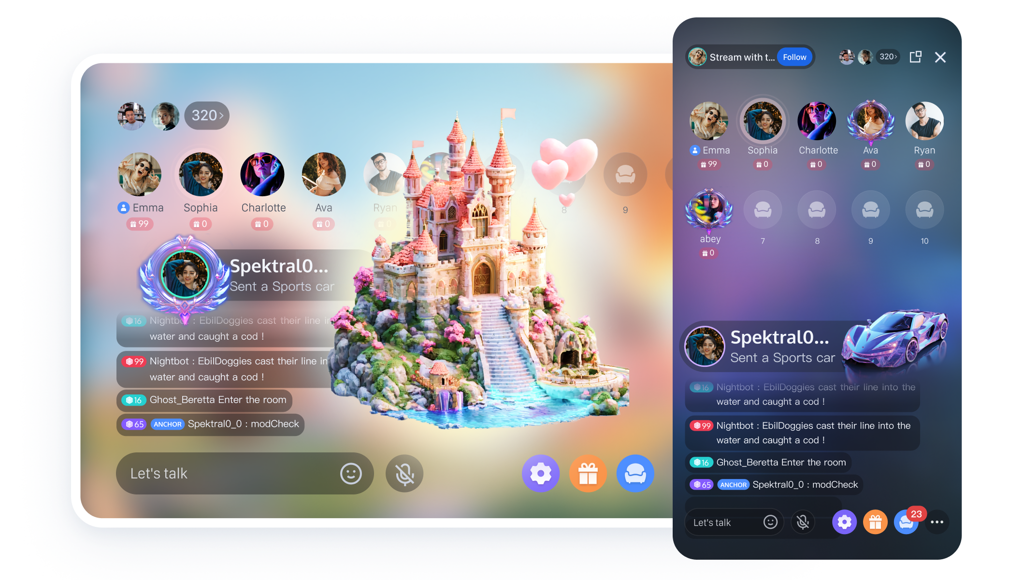Toggle muted microphone in right panel
Image resolution: width=1009 pixels, height=580 pixels.
click(803, 522)
